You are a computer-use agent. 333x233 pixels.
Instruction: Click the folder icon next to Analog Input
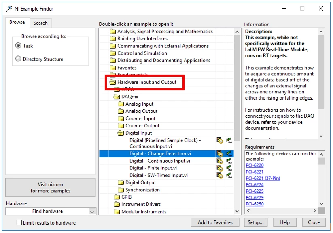coord(121,104)
